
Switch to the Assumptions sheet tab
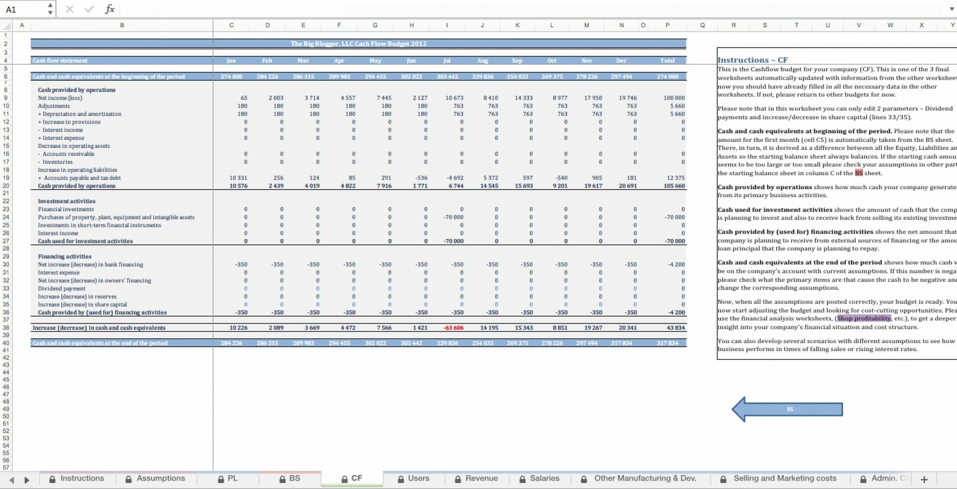pyautogui.click(x=155, y=478)
